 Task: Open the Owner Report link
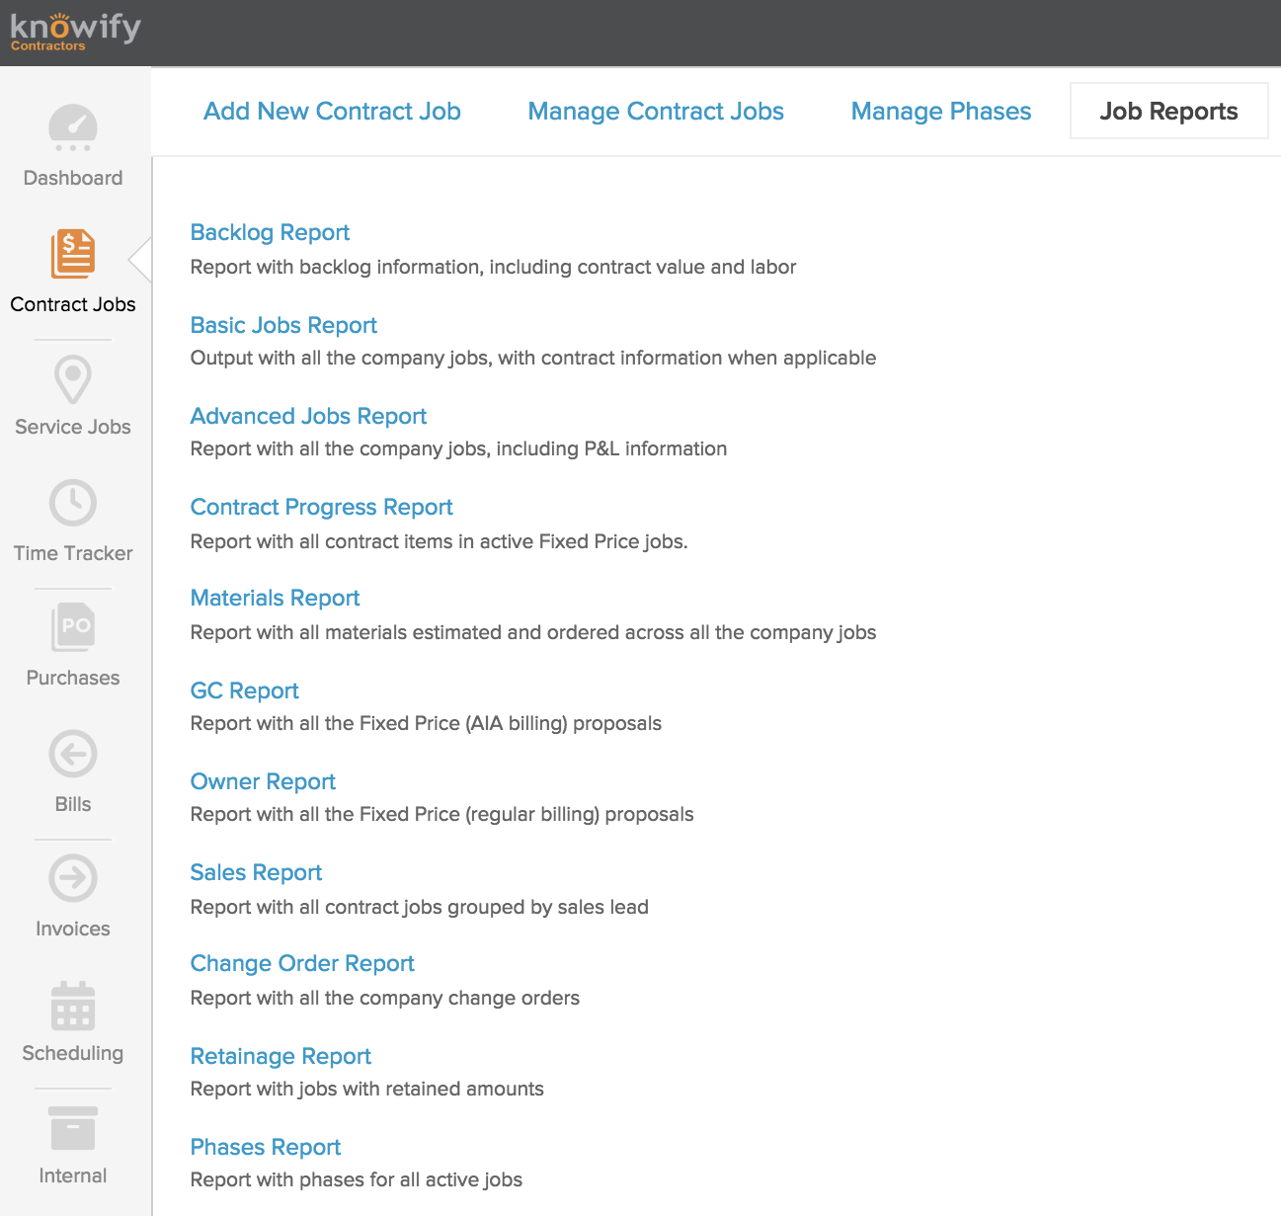263,781
